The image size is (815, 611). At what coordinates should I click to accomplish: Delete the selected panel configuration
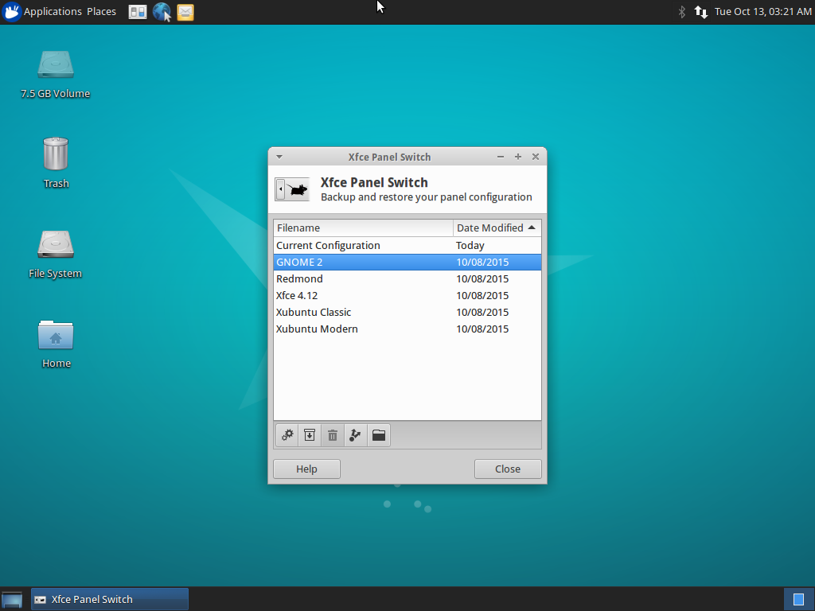332,435
